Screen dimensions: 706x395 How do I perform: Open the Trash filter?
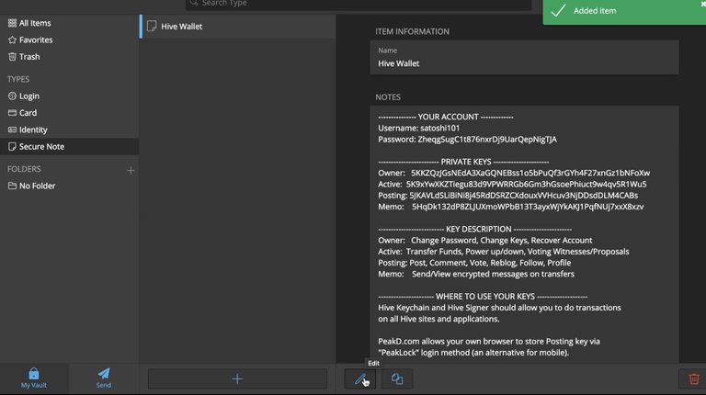click(x=30, y=56)
